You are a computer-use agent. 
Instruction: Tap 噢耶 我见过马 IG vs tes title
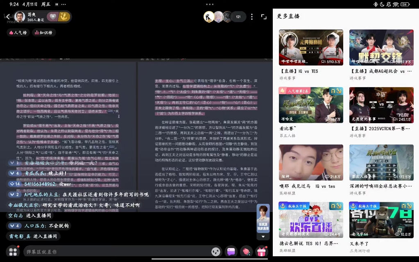pos(307,186)
